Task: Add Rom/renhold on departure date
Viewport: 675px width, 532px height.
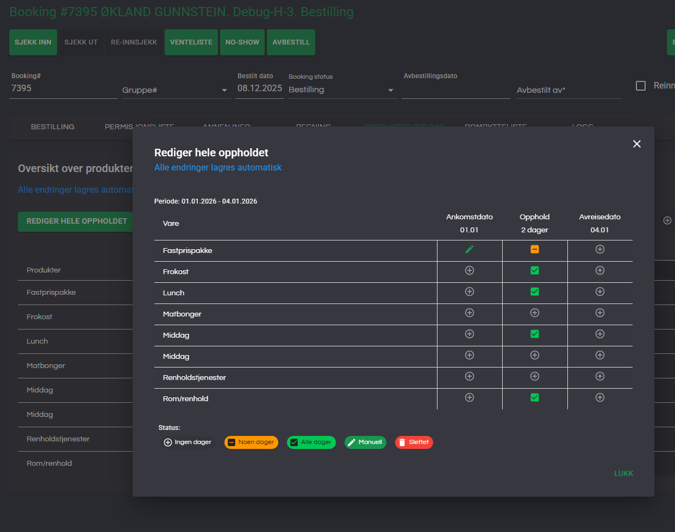Action: click(x=600, y=397)
